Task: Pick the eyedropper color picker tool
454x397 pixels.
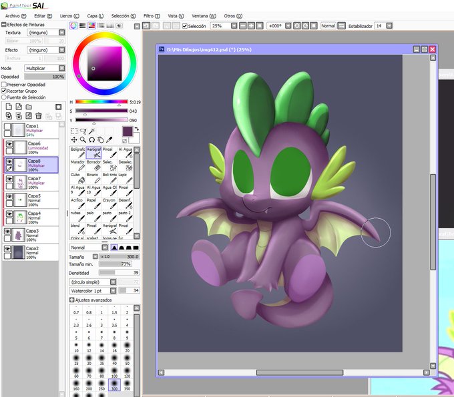Action: coord(109,140)
